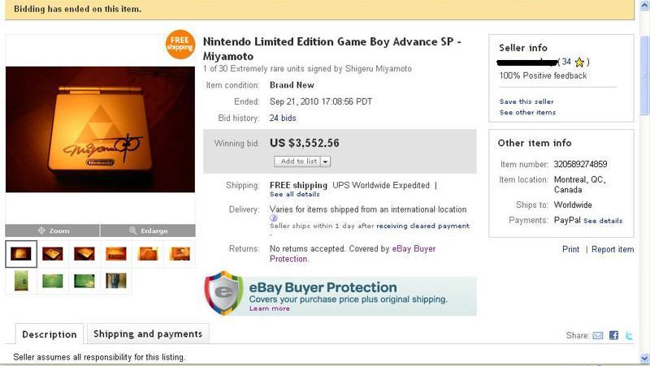Click the Zoom crosshair button under the photo
The height and width of the screenshot is (366, 650).
[x=53, y=230]
